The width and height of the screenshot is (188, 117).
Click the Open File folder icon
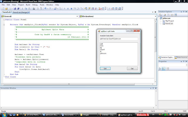[x=6, y=8]
